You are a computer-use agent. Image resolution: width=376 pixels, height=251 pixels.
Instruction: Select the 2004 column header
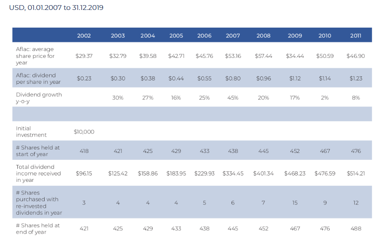148,36
